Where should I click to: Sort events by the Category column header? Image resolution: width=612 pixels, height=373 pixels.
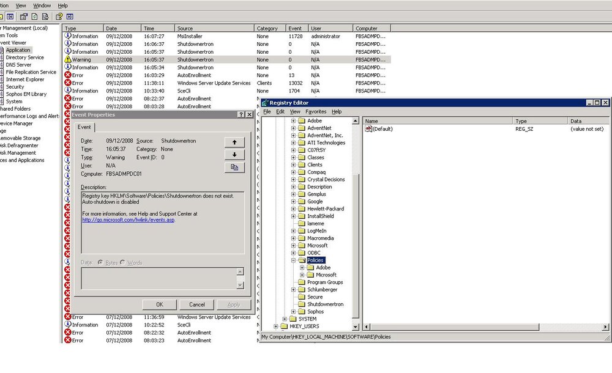click(x=270, y=28)
